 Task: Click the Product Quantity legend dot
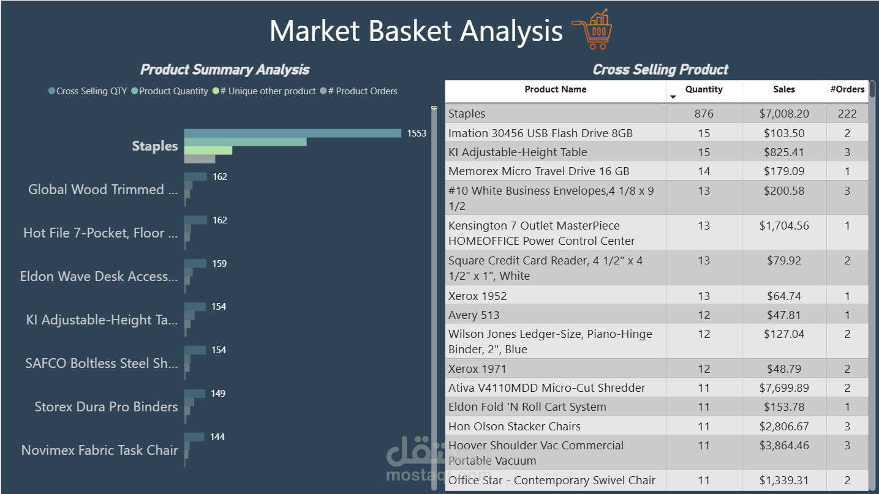click(x=135, y=91)
